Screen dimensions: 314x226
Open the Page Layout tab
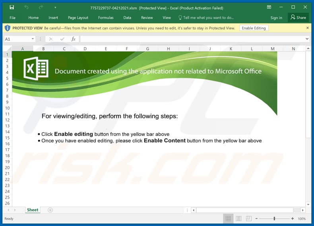pos(78,17)
